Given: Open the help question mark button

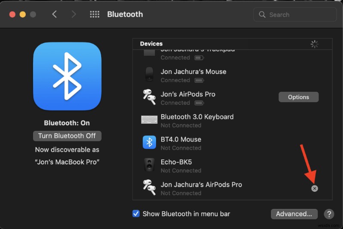Looking at the screenshot, I should [329, 214].
